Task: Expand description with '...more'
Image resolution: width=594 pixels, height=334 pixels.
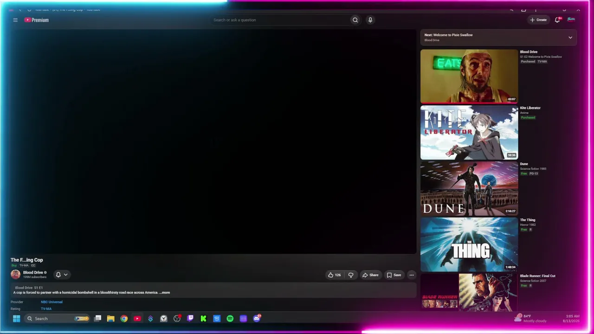Action: point(165,293)
